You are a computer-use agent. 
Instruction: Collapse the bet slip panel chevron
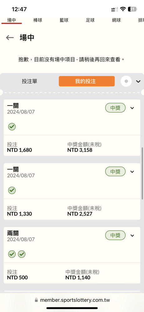point(138,81)
